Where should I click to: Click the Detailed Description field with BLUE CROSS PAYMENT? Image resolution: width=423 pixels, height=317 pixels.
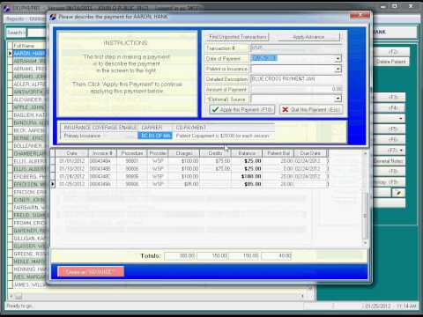(x=296, y=79)
